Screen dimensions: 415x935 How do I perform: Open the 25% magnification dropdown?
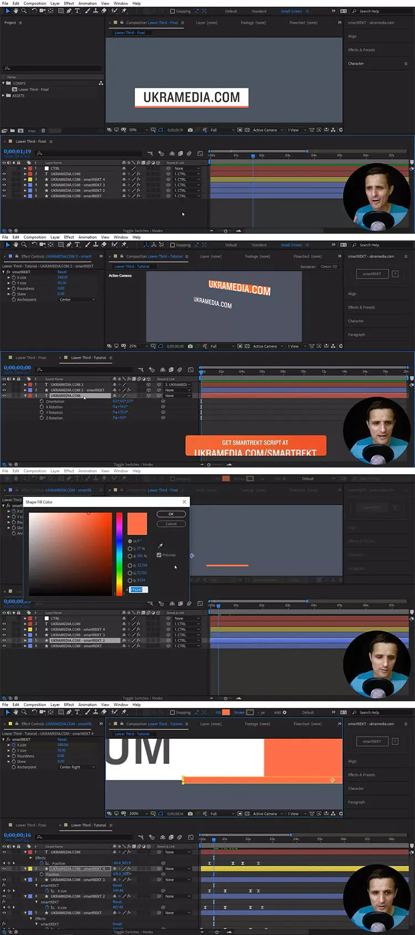coord(139,346)
